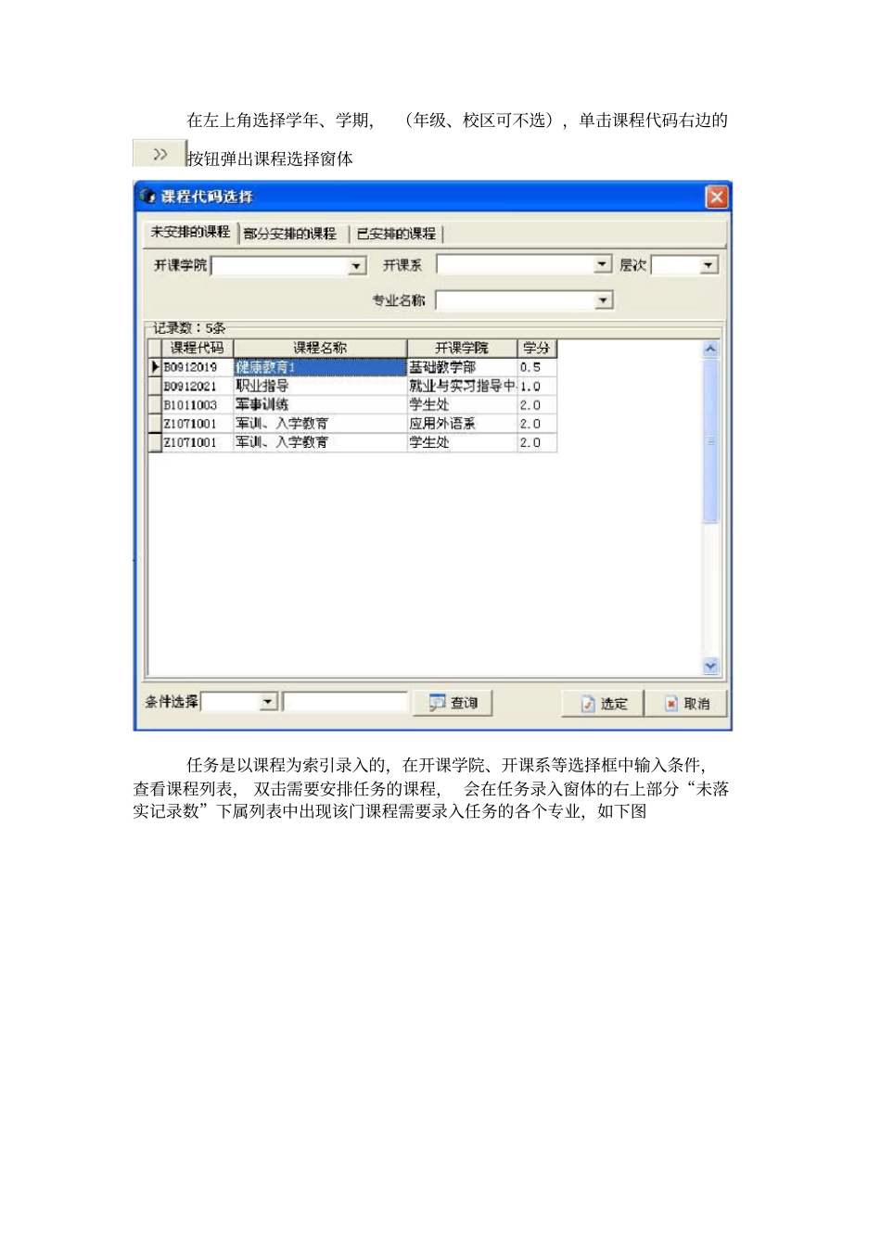Switch to the 未安排的课程 tab
The height and width of the screenshot is (1247, 881).
pyautogui.click(x=190, y=232)
